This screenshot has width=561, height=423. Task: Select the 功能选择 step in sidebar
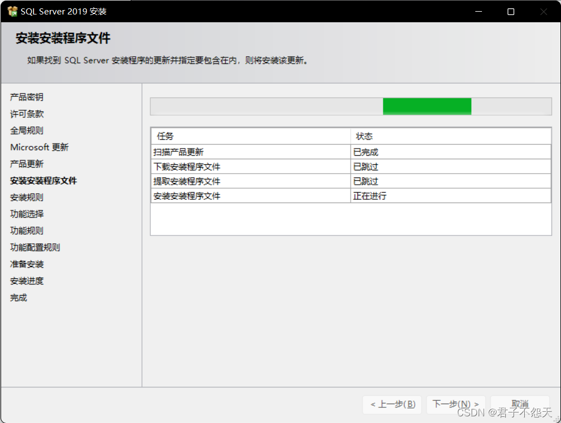[x=27, y=214]
